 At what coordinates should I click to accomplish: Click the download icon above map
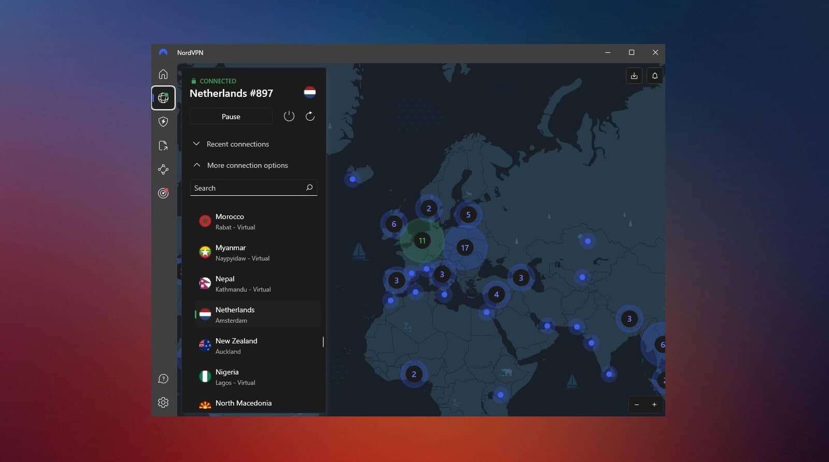pos(634,76)
